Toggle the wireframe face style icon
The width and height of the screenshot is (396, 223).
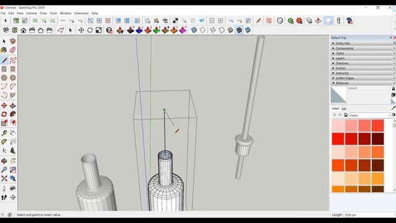213,30
